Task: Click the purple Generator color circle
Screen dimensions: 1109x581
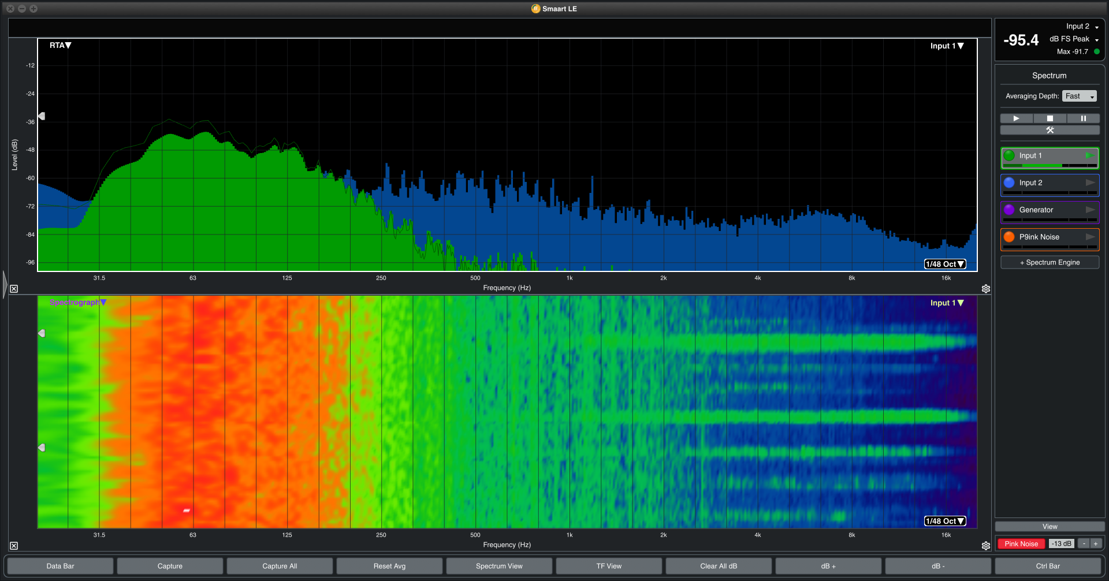Action: 1009,210
